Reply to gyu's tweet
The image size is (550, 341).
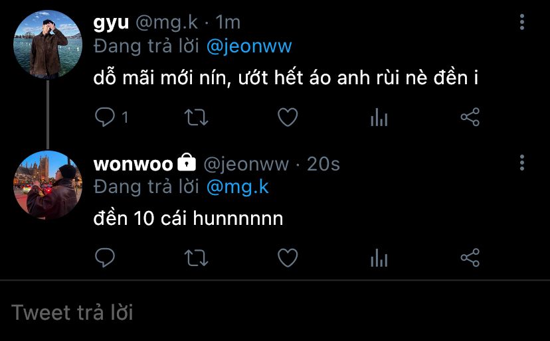coord(106,117)
